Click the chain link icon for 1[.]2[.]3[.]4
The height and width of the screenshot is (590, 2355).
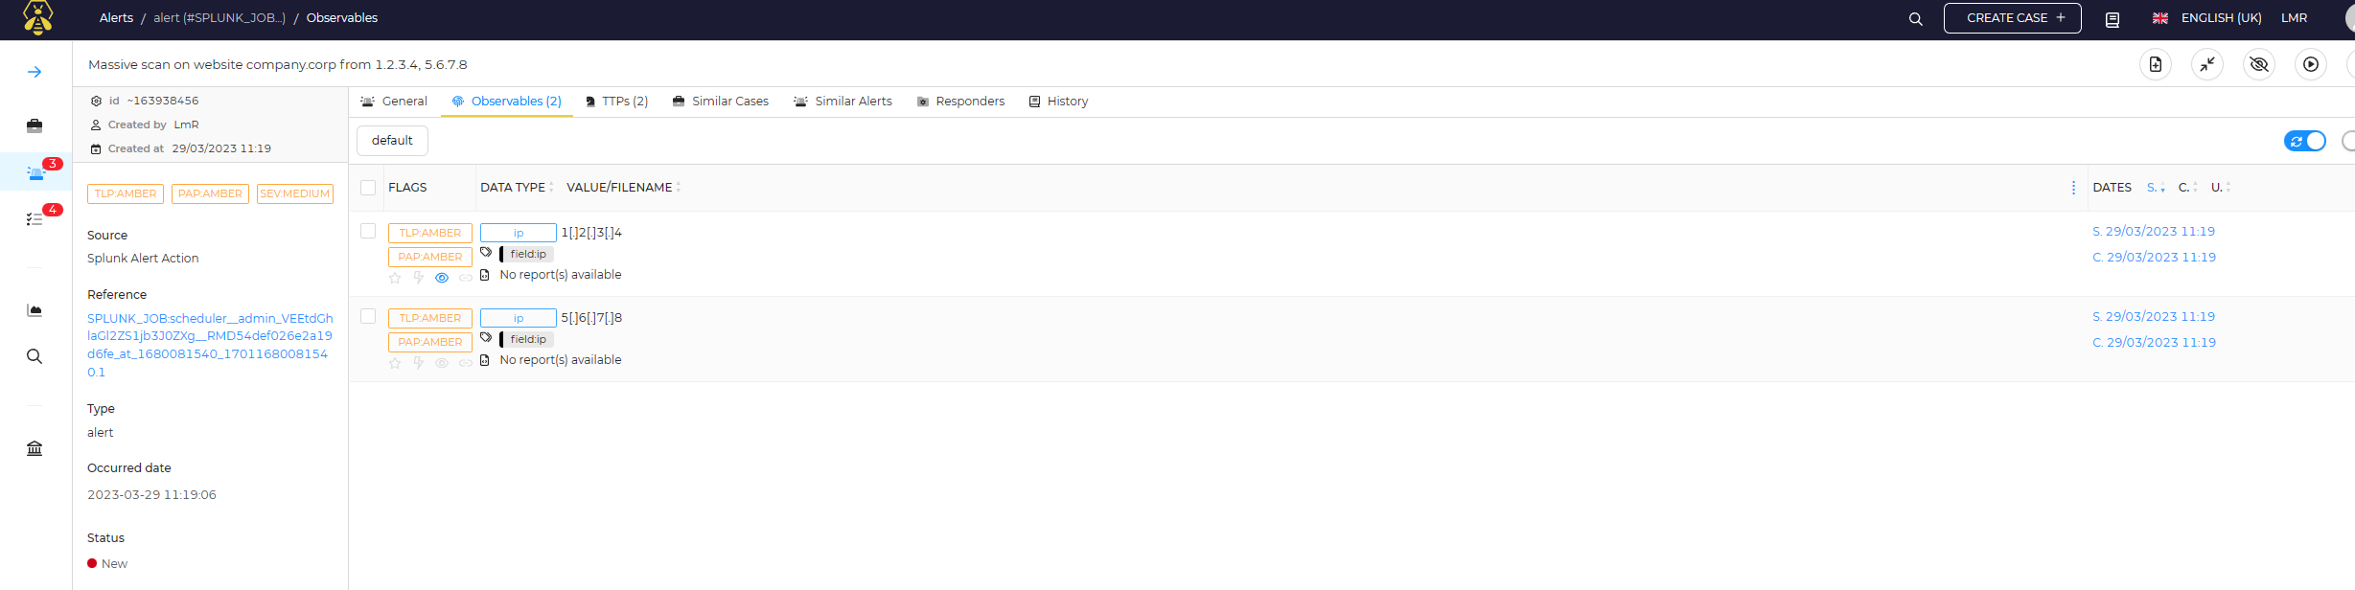point(465,278)
